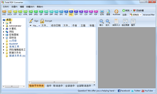Click the 取消选中 button
Viewport: 157px width, 94px height.
58,86
